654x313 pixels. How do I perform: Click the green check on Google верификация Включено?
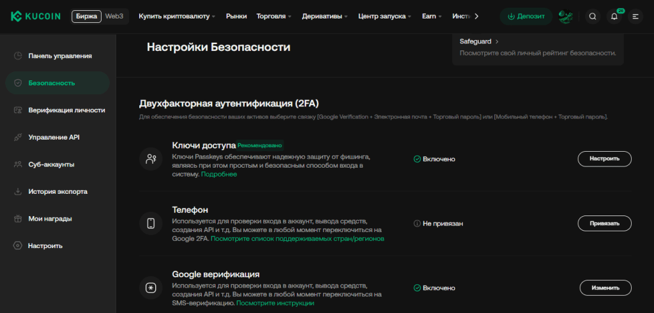pyautogui.click(x=416, y=288)
